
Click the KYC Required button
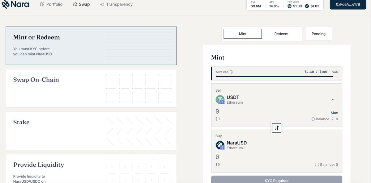[x=276, y=180]
